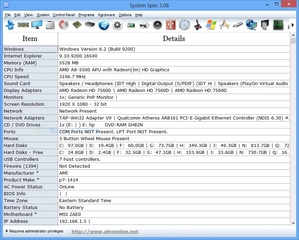Screen dimensions: 299x240
Task: Click the green performance graph icon
Action: click(278, 25)
